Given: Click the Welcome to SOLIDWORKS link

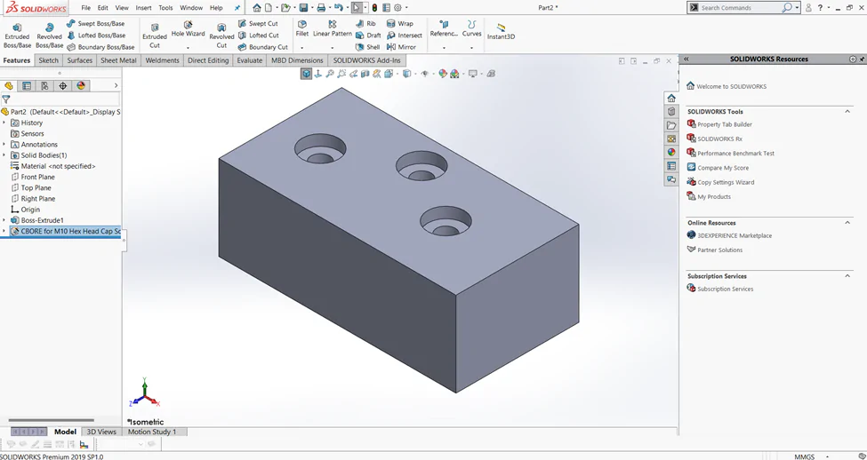Looking at the screenshot, I should coord(726,86).
